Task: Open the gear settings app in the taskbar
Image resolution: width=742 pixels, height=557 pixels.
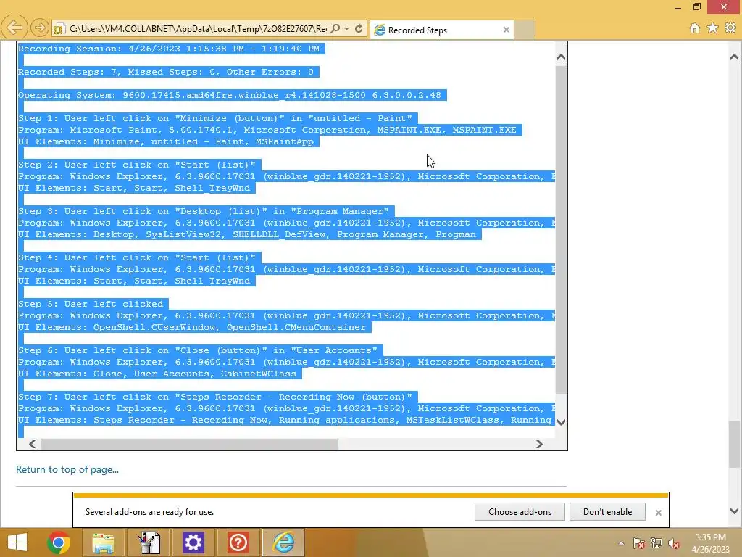Action: pos(193,542)
